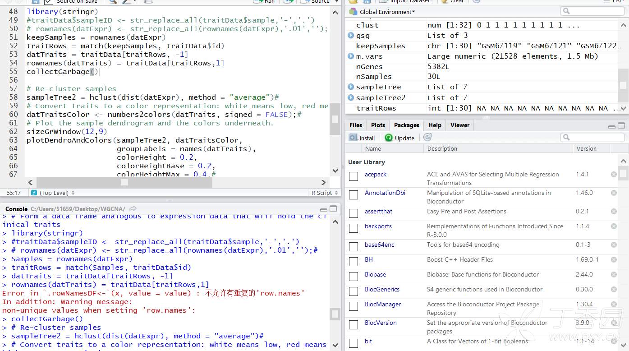Maximize the Console pane
Image resolution: width=629 pixels, height=351 pixels.
pos(333,209)
